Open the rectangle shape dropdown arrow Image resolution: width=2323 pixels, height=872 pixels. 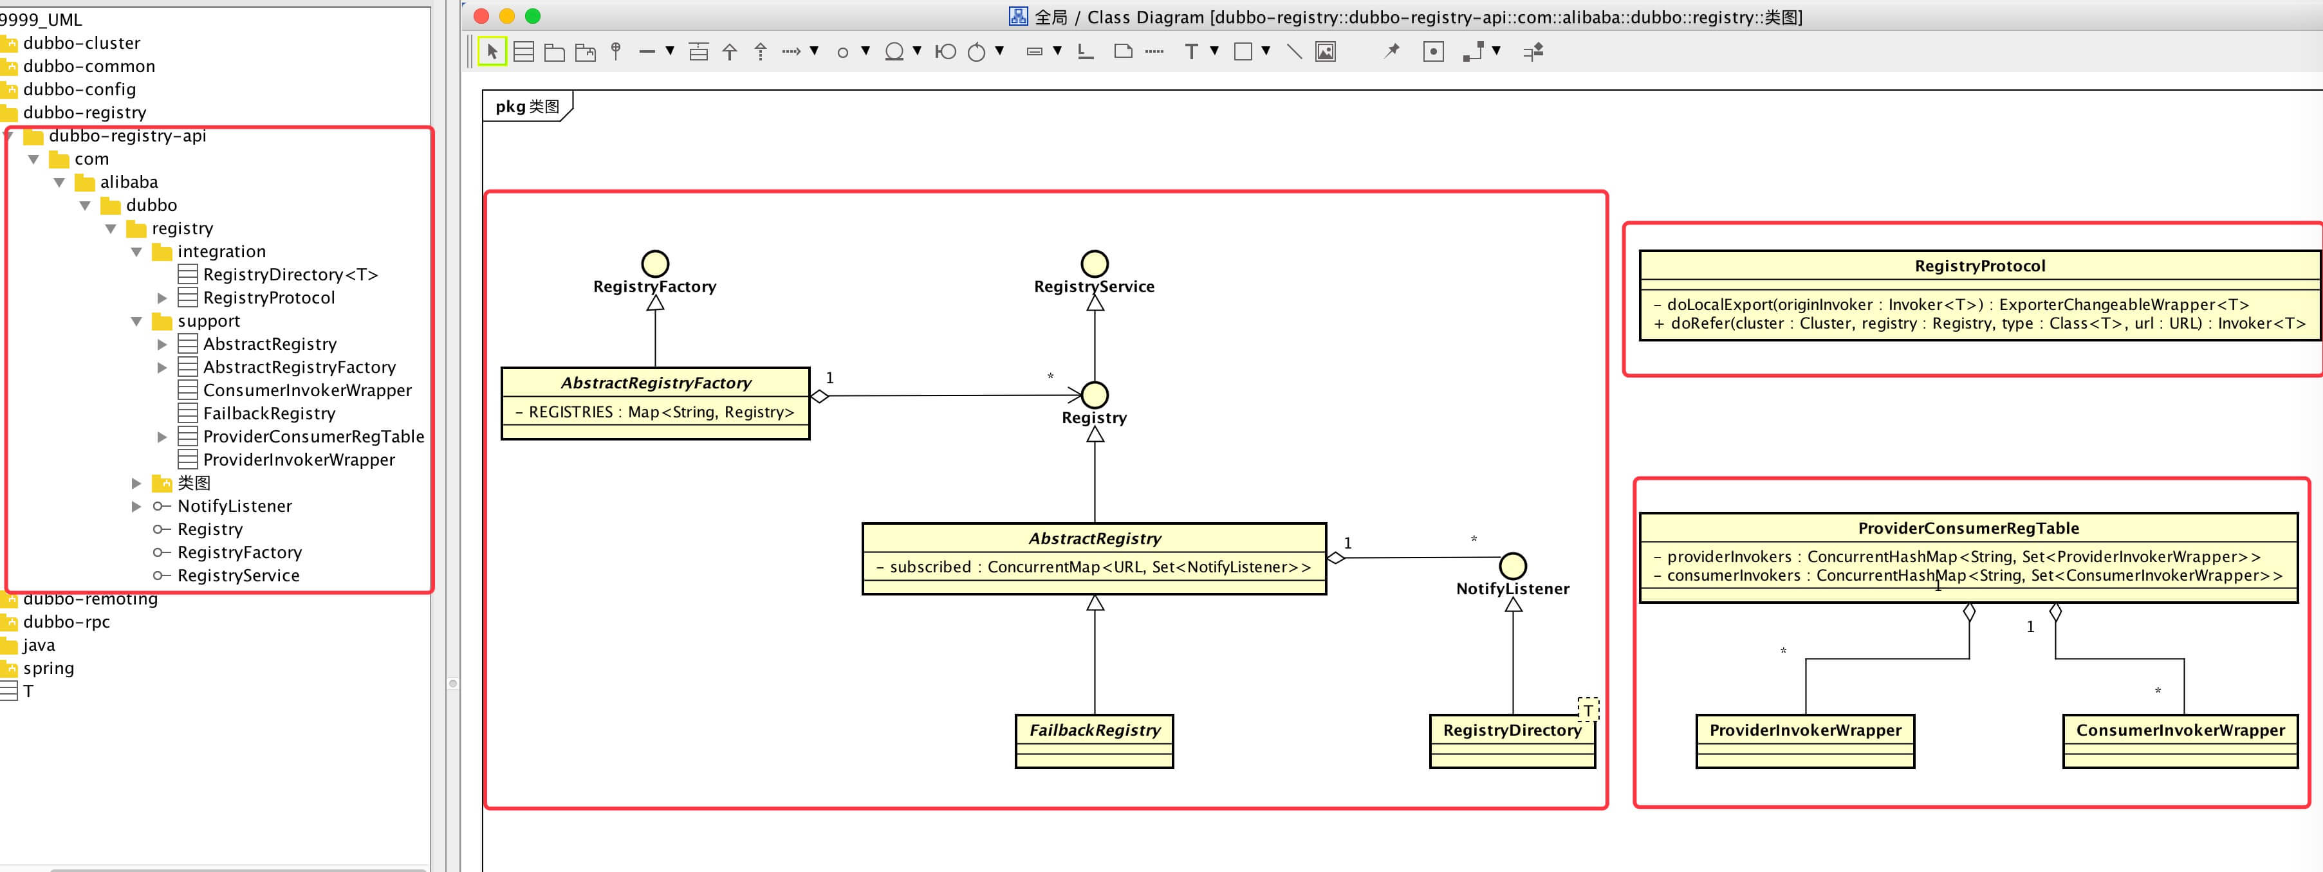[1266, 51]
